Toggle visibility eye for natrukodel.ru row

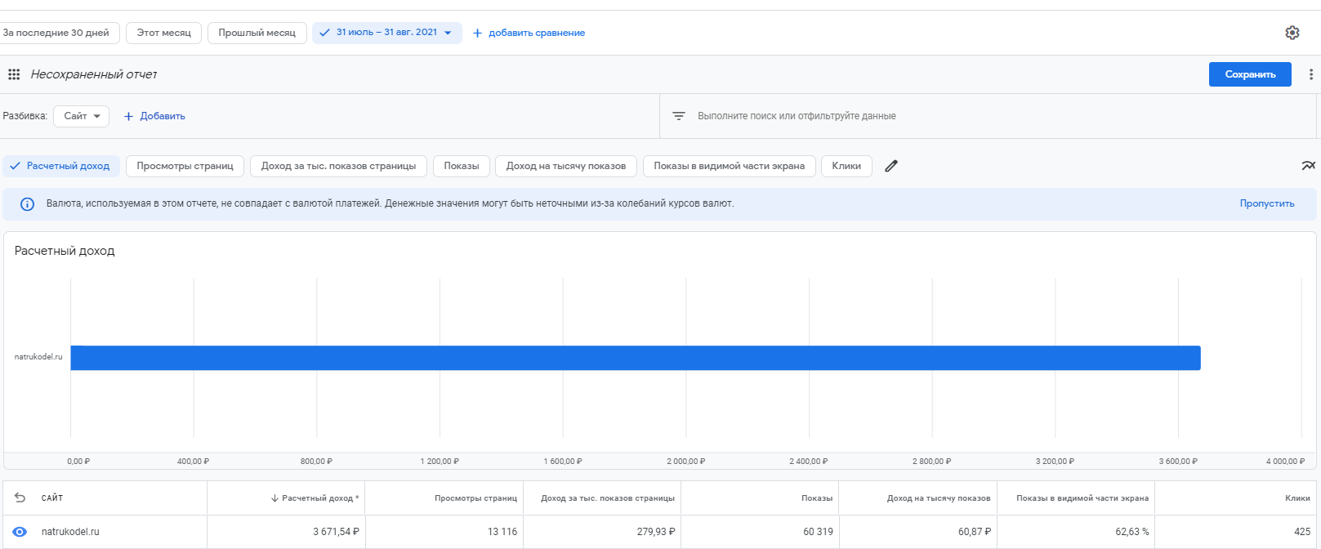[x=20, y=532]
